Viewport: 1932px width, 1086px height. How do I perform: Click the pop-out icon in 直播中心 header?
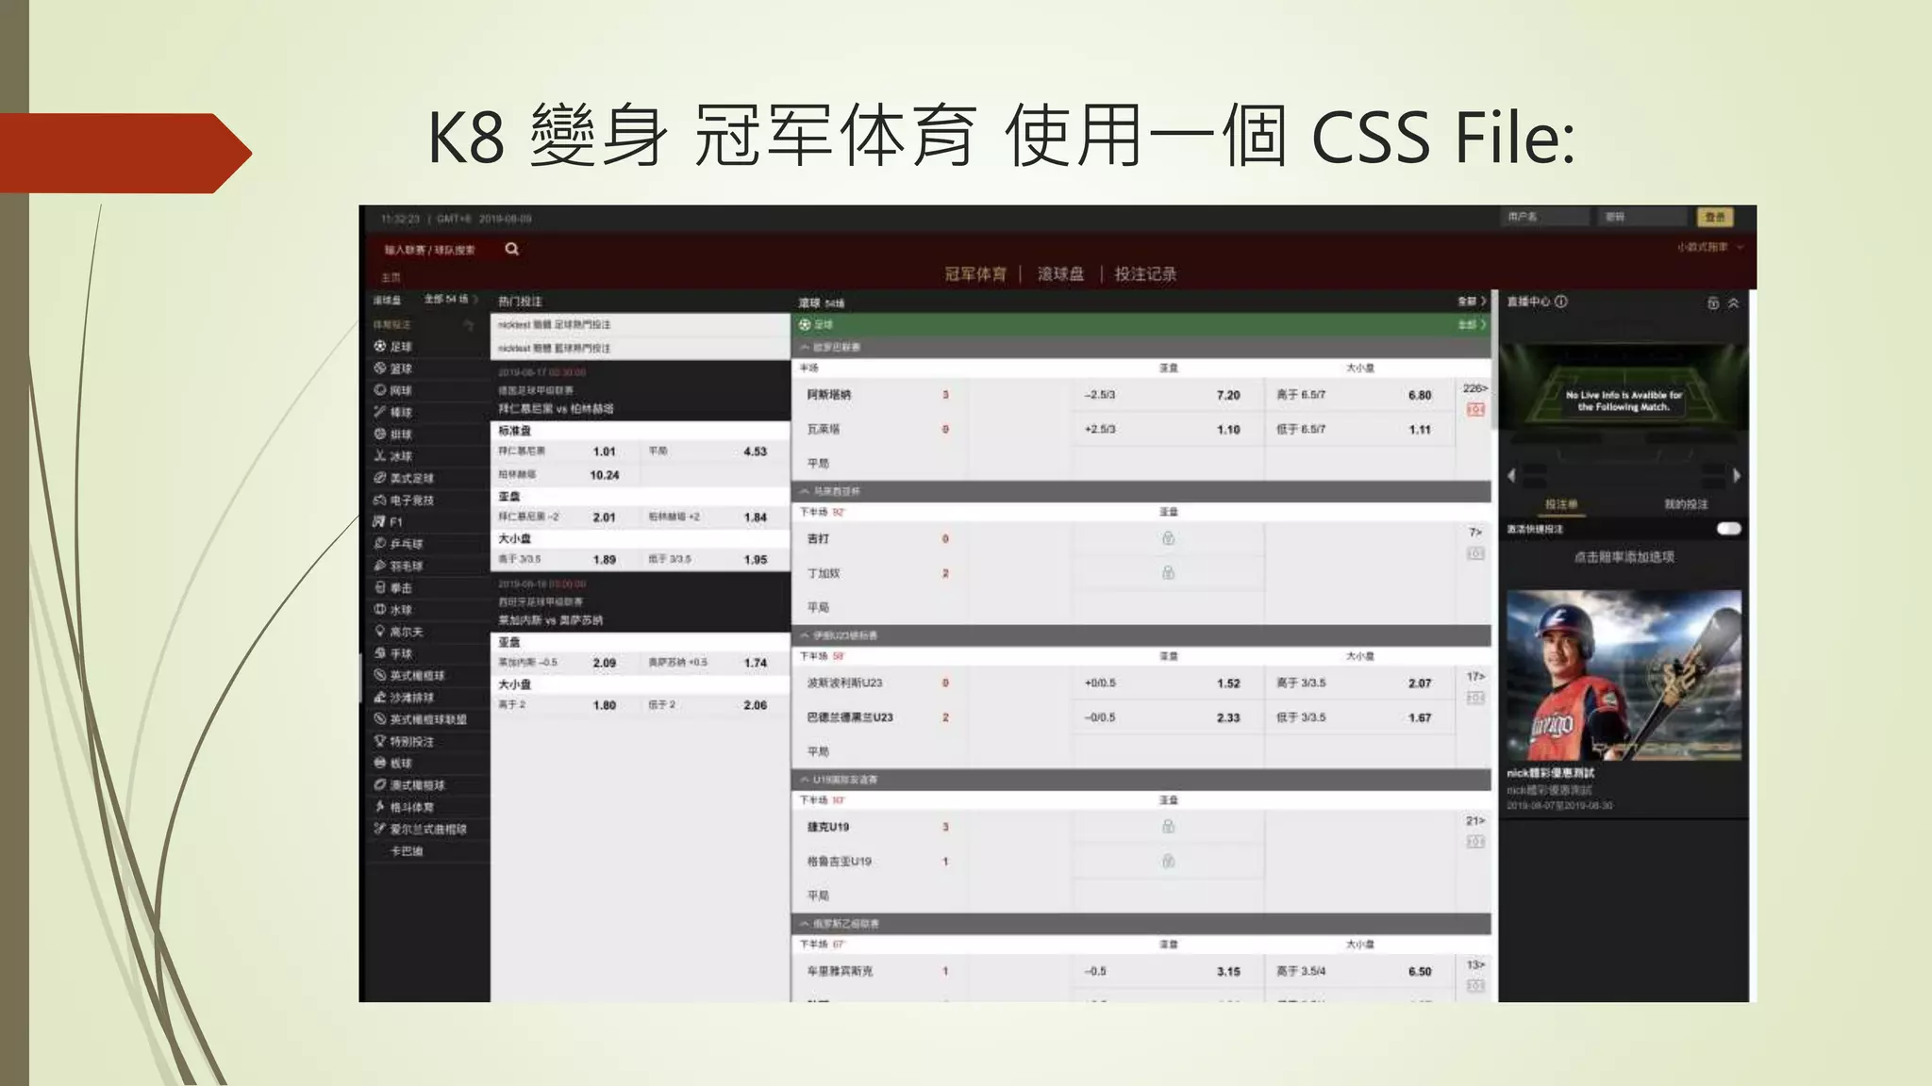[1713, 303]
